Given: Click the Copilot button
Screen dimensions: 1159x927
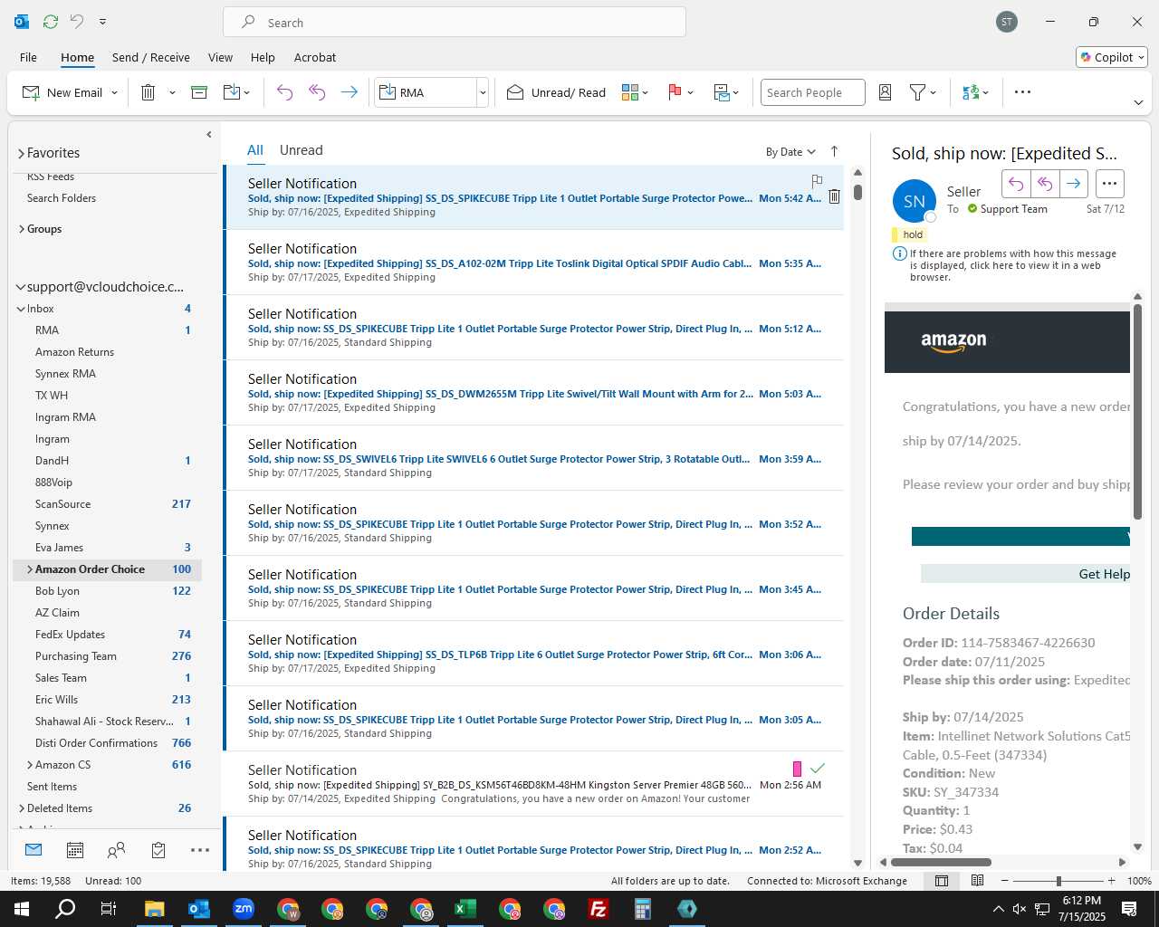Looking at the screenshot, I should 1112,57.
